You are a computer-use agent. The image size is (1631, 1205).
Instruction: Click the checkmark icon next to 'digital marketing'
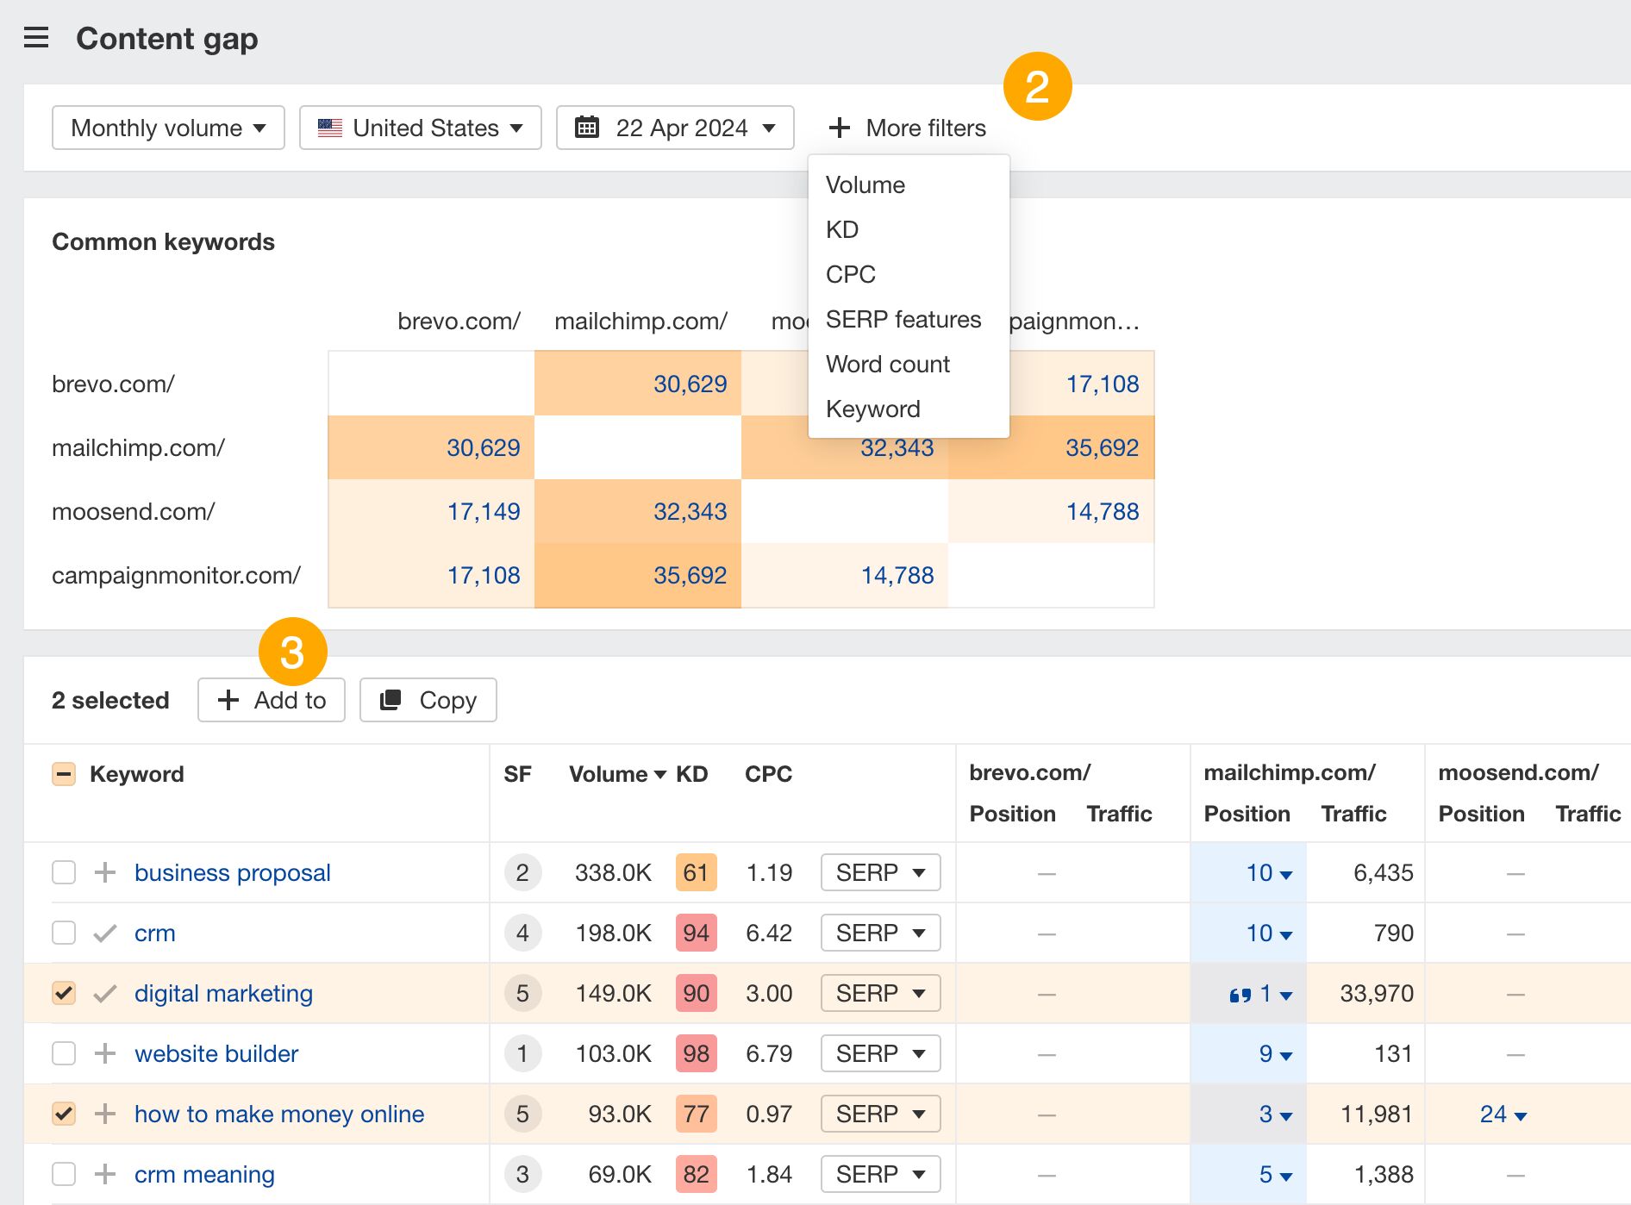tap(104, 993)
